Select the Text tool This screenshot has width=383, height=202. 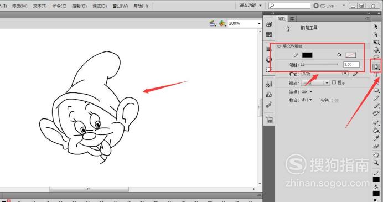point(376,75)
